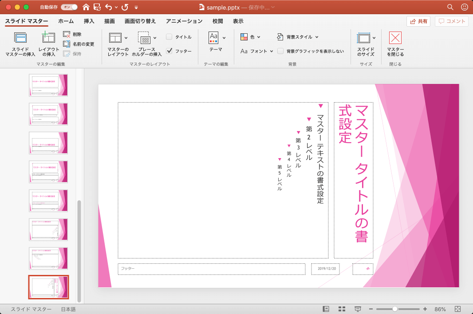This screenshot has height=314, width=473.
Task: Open the Insert (挿入) tab
Action: [89, 21]
